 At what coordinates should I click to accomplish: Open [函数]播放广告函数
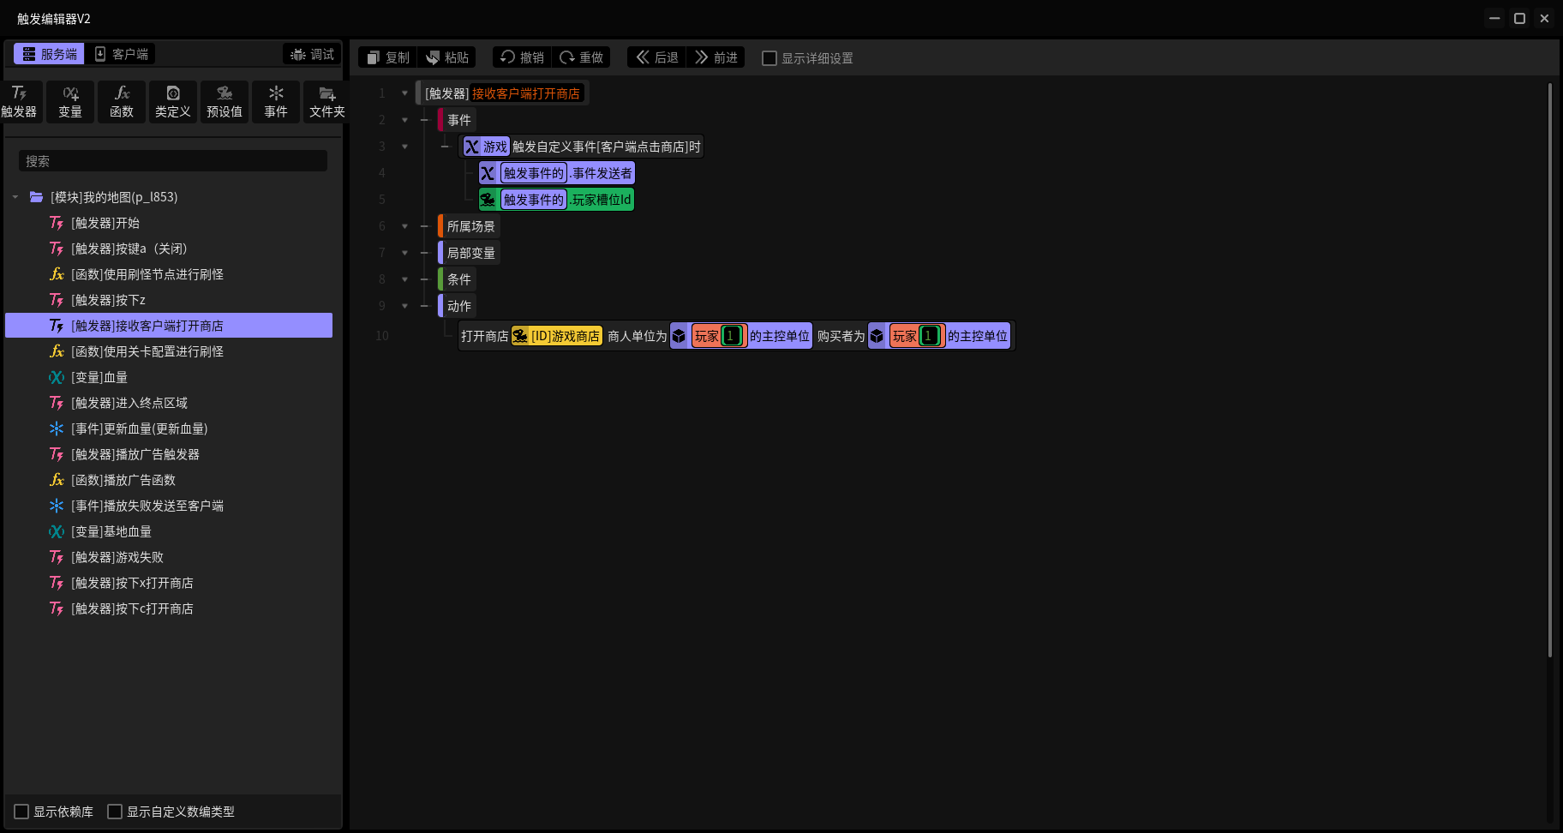pos(169,480)
